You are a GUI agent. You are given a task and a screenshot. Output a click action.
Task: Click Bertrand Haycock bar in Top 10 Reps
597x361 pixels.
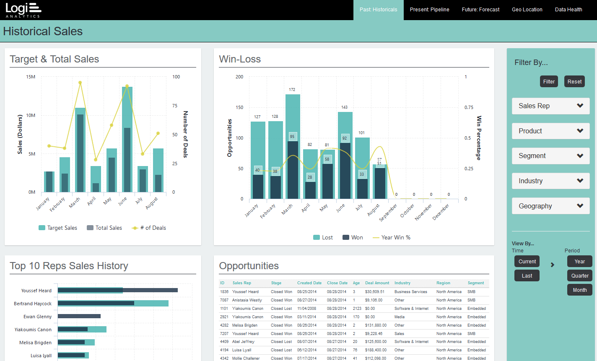coord(113,303)
